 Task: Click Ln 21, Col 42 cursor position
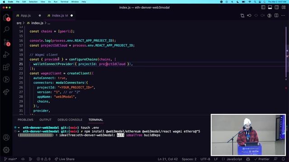(168, 159)
